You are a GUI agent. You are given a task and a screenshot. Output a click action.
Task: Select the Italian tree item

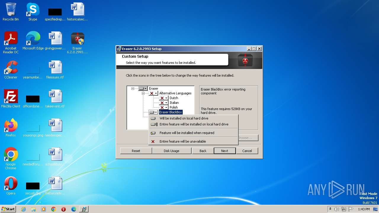(174, 103)
